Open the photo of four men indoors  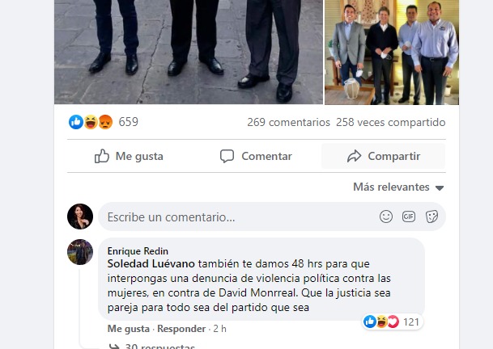tap(392, 52)
